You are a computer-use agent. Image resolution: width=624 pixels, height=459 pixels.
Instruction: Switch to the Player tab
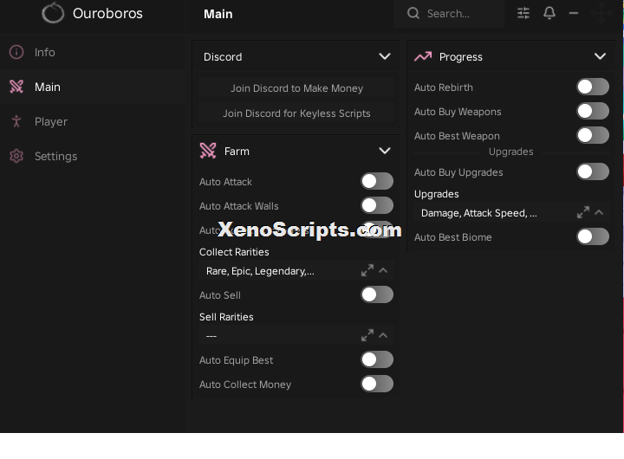93,121
